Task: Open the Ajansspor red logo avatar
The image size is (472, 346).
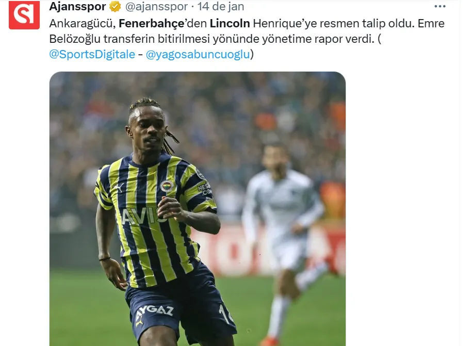Action: 24,15
